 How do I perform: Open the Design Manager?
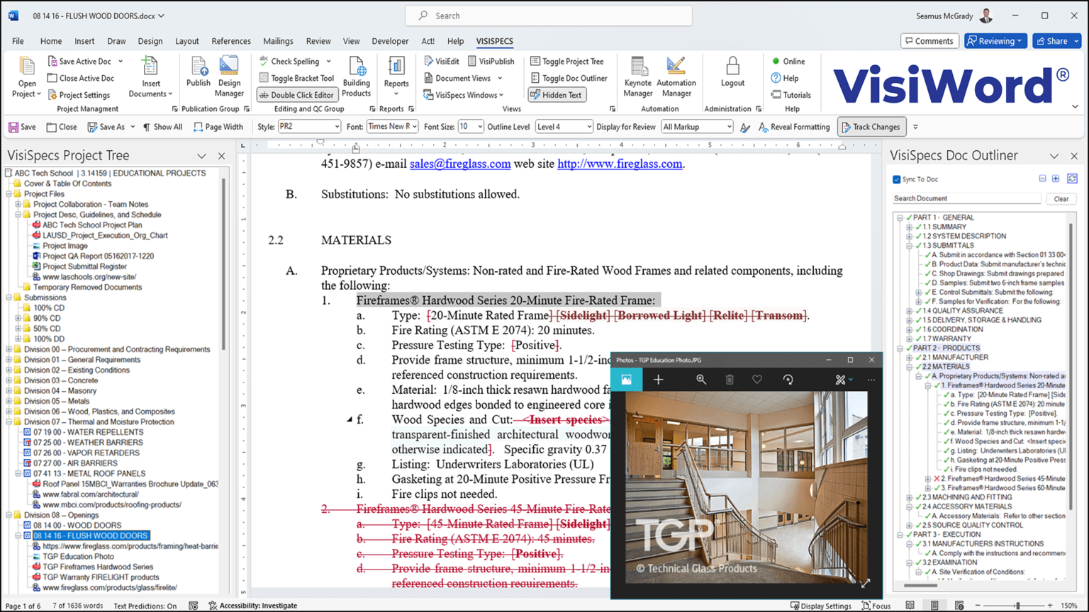(229, 77)
